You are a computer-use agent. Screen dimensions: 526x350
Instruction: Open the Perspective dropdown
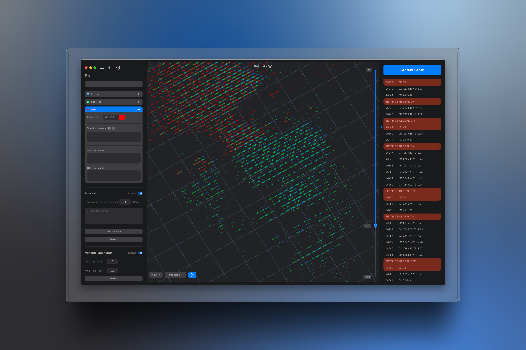point(175,275)
